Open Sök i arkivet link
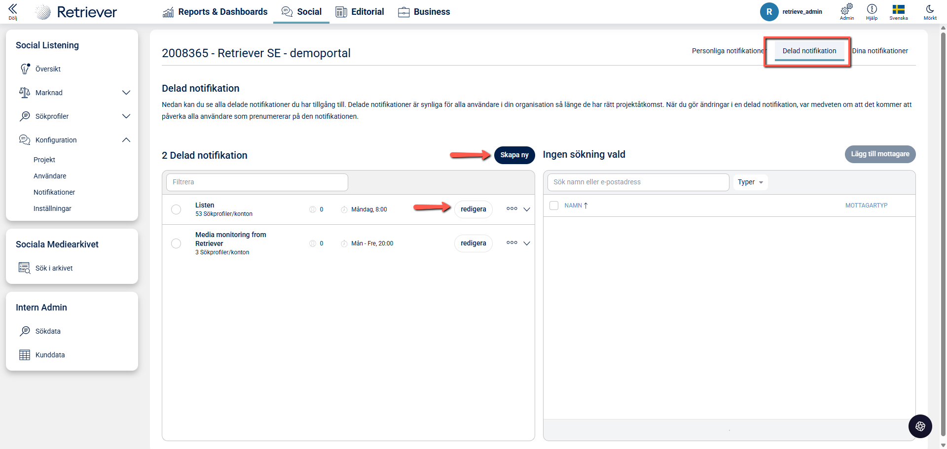 point(54,268)
